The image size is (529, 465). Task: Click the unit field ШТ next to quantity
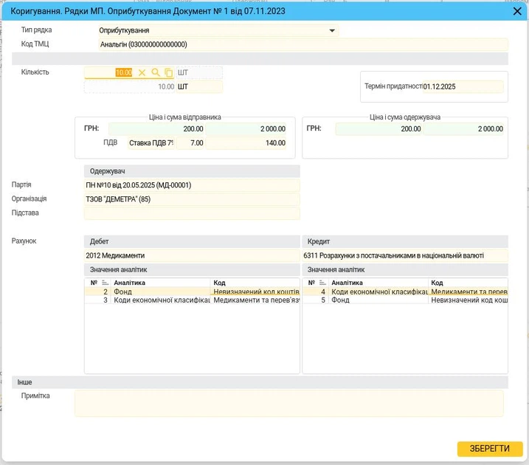click(x=199, y=72)
